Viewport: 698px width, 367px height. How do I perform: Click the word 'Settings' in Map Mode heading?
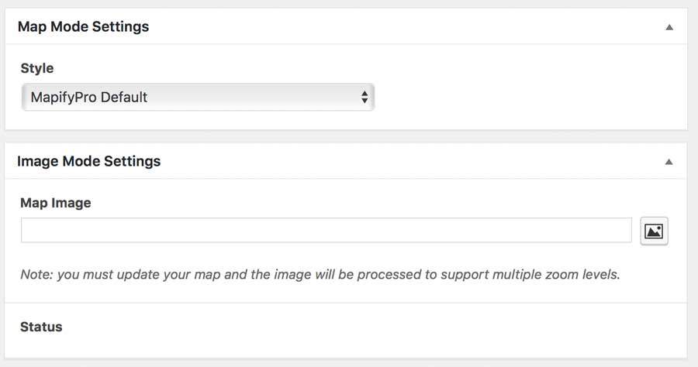click(120, 26)
